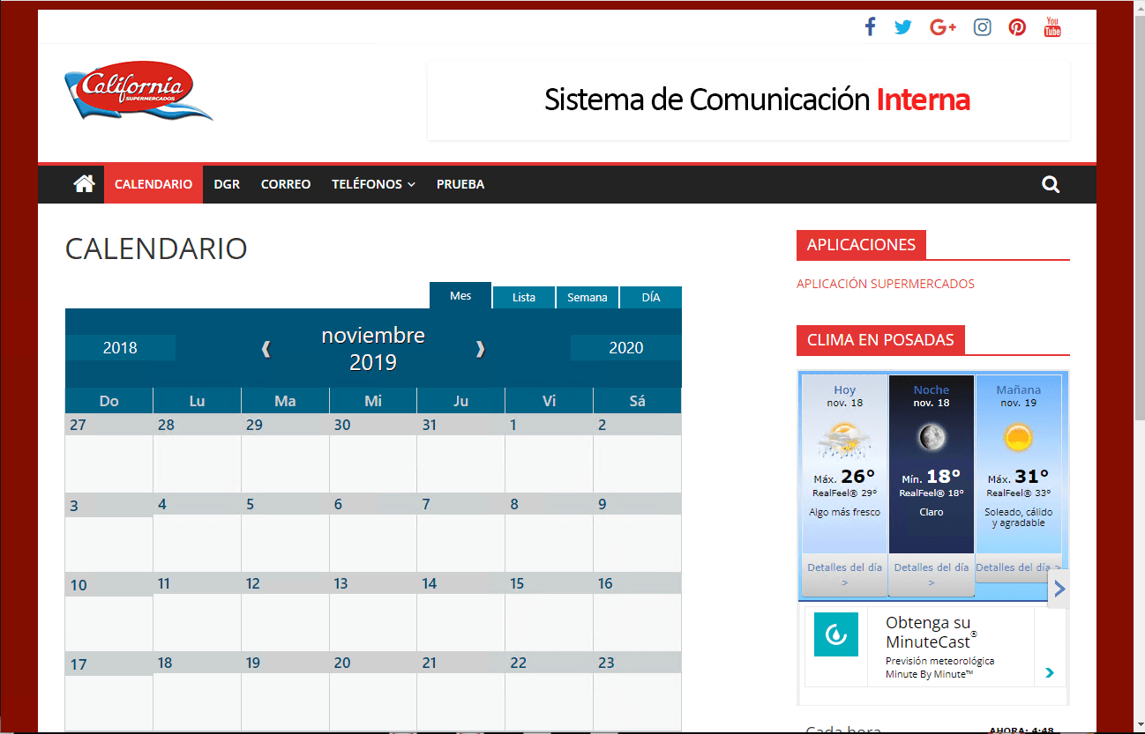Image resolution: width=1145 pixels, height=734 pixels.
Task: Open the Twitter social icon
Action: click(x=902, y=27)
